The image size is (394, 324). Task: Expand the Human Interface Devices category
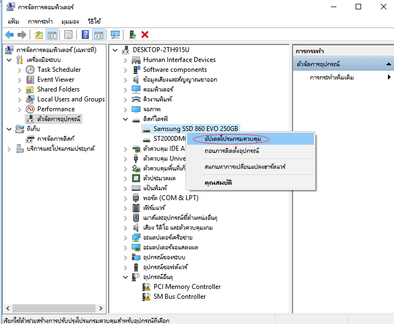[x=126, y=60]
